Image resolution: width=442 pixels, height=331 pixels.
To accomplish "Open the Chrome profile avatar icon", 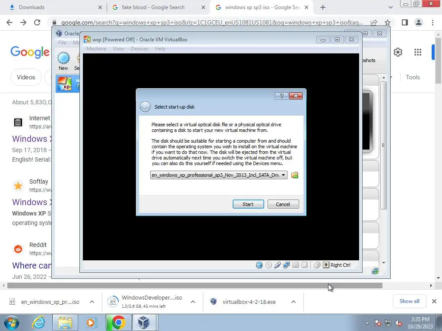I will (x=419, y=22).
